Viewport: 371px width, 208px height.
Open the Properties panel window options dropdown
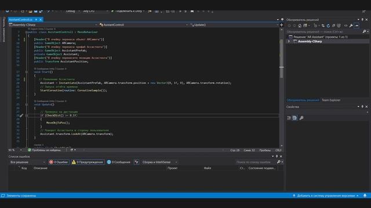coord(358,107)
